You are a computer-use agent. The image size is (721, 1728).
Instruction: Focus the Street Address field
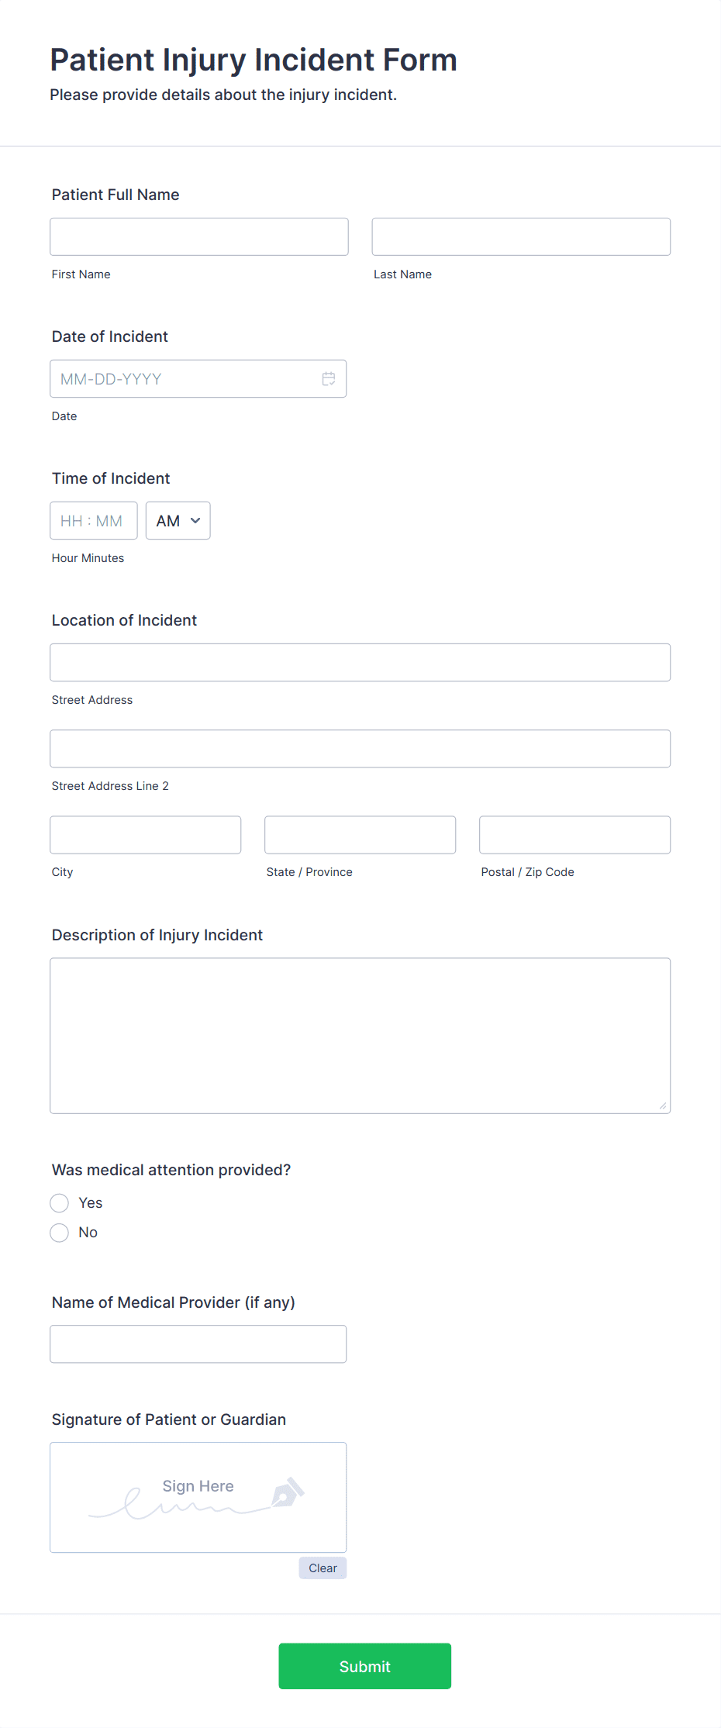(x=360, y=663)
